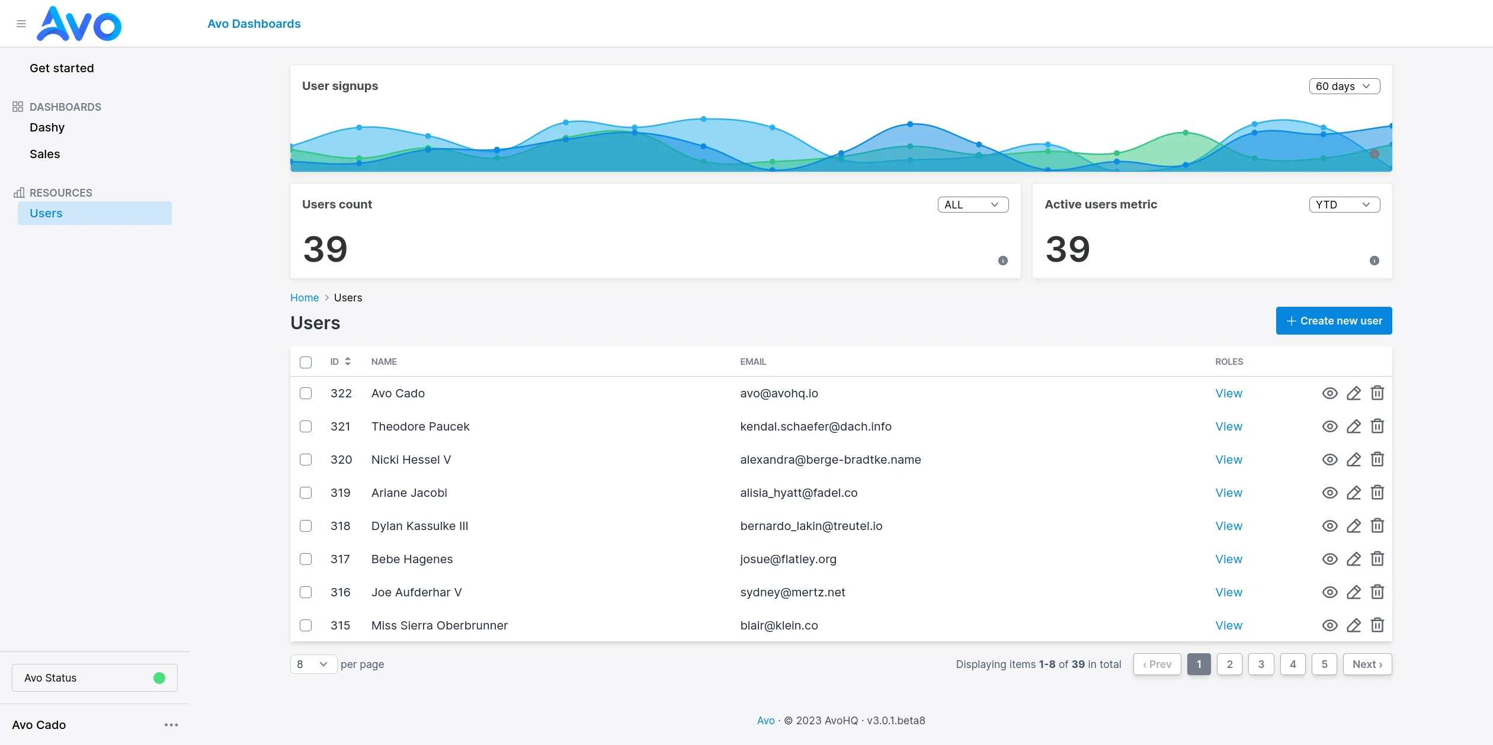This screenshot has width=1493, height=745.
Task: Follow the View roles link for Joe Aufderhar V
Action: [x=1229, y=592]
